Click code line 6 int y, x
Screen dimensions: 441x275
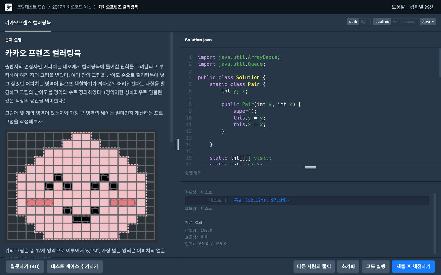235,91
